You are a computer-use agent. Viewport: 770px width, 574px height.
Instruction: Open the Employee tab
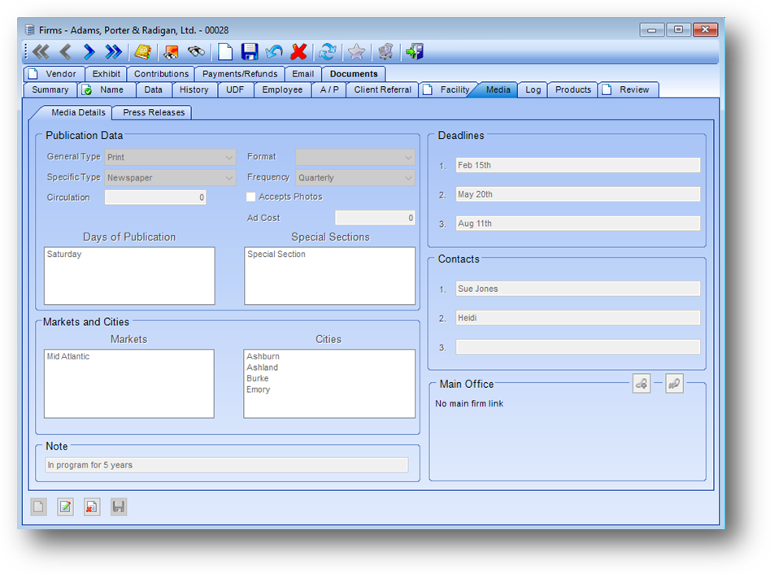[282, 89]
